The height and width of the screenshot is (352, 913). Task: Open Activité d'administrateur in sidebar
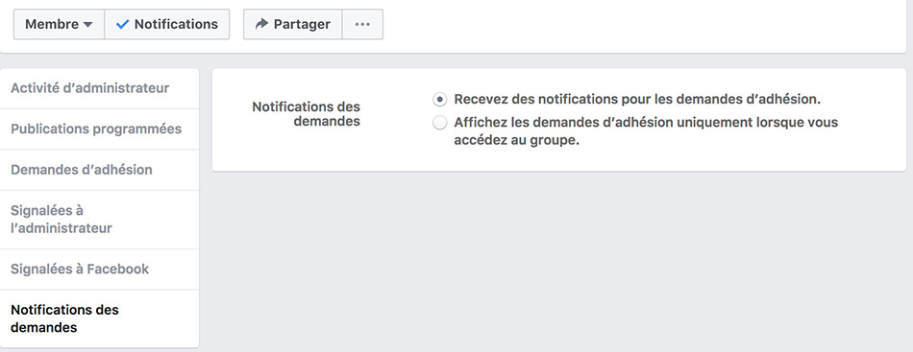tap(100, 88)
